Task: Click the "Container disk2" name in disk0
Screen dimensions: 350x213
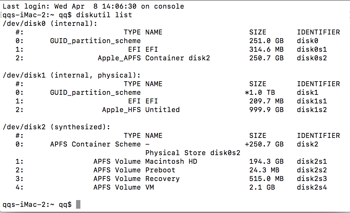Action: (x=178, y=58)
